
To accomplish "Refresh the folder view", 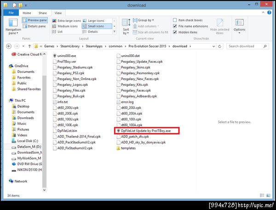I will (220, 46).
